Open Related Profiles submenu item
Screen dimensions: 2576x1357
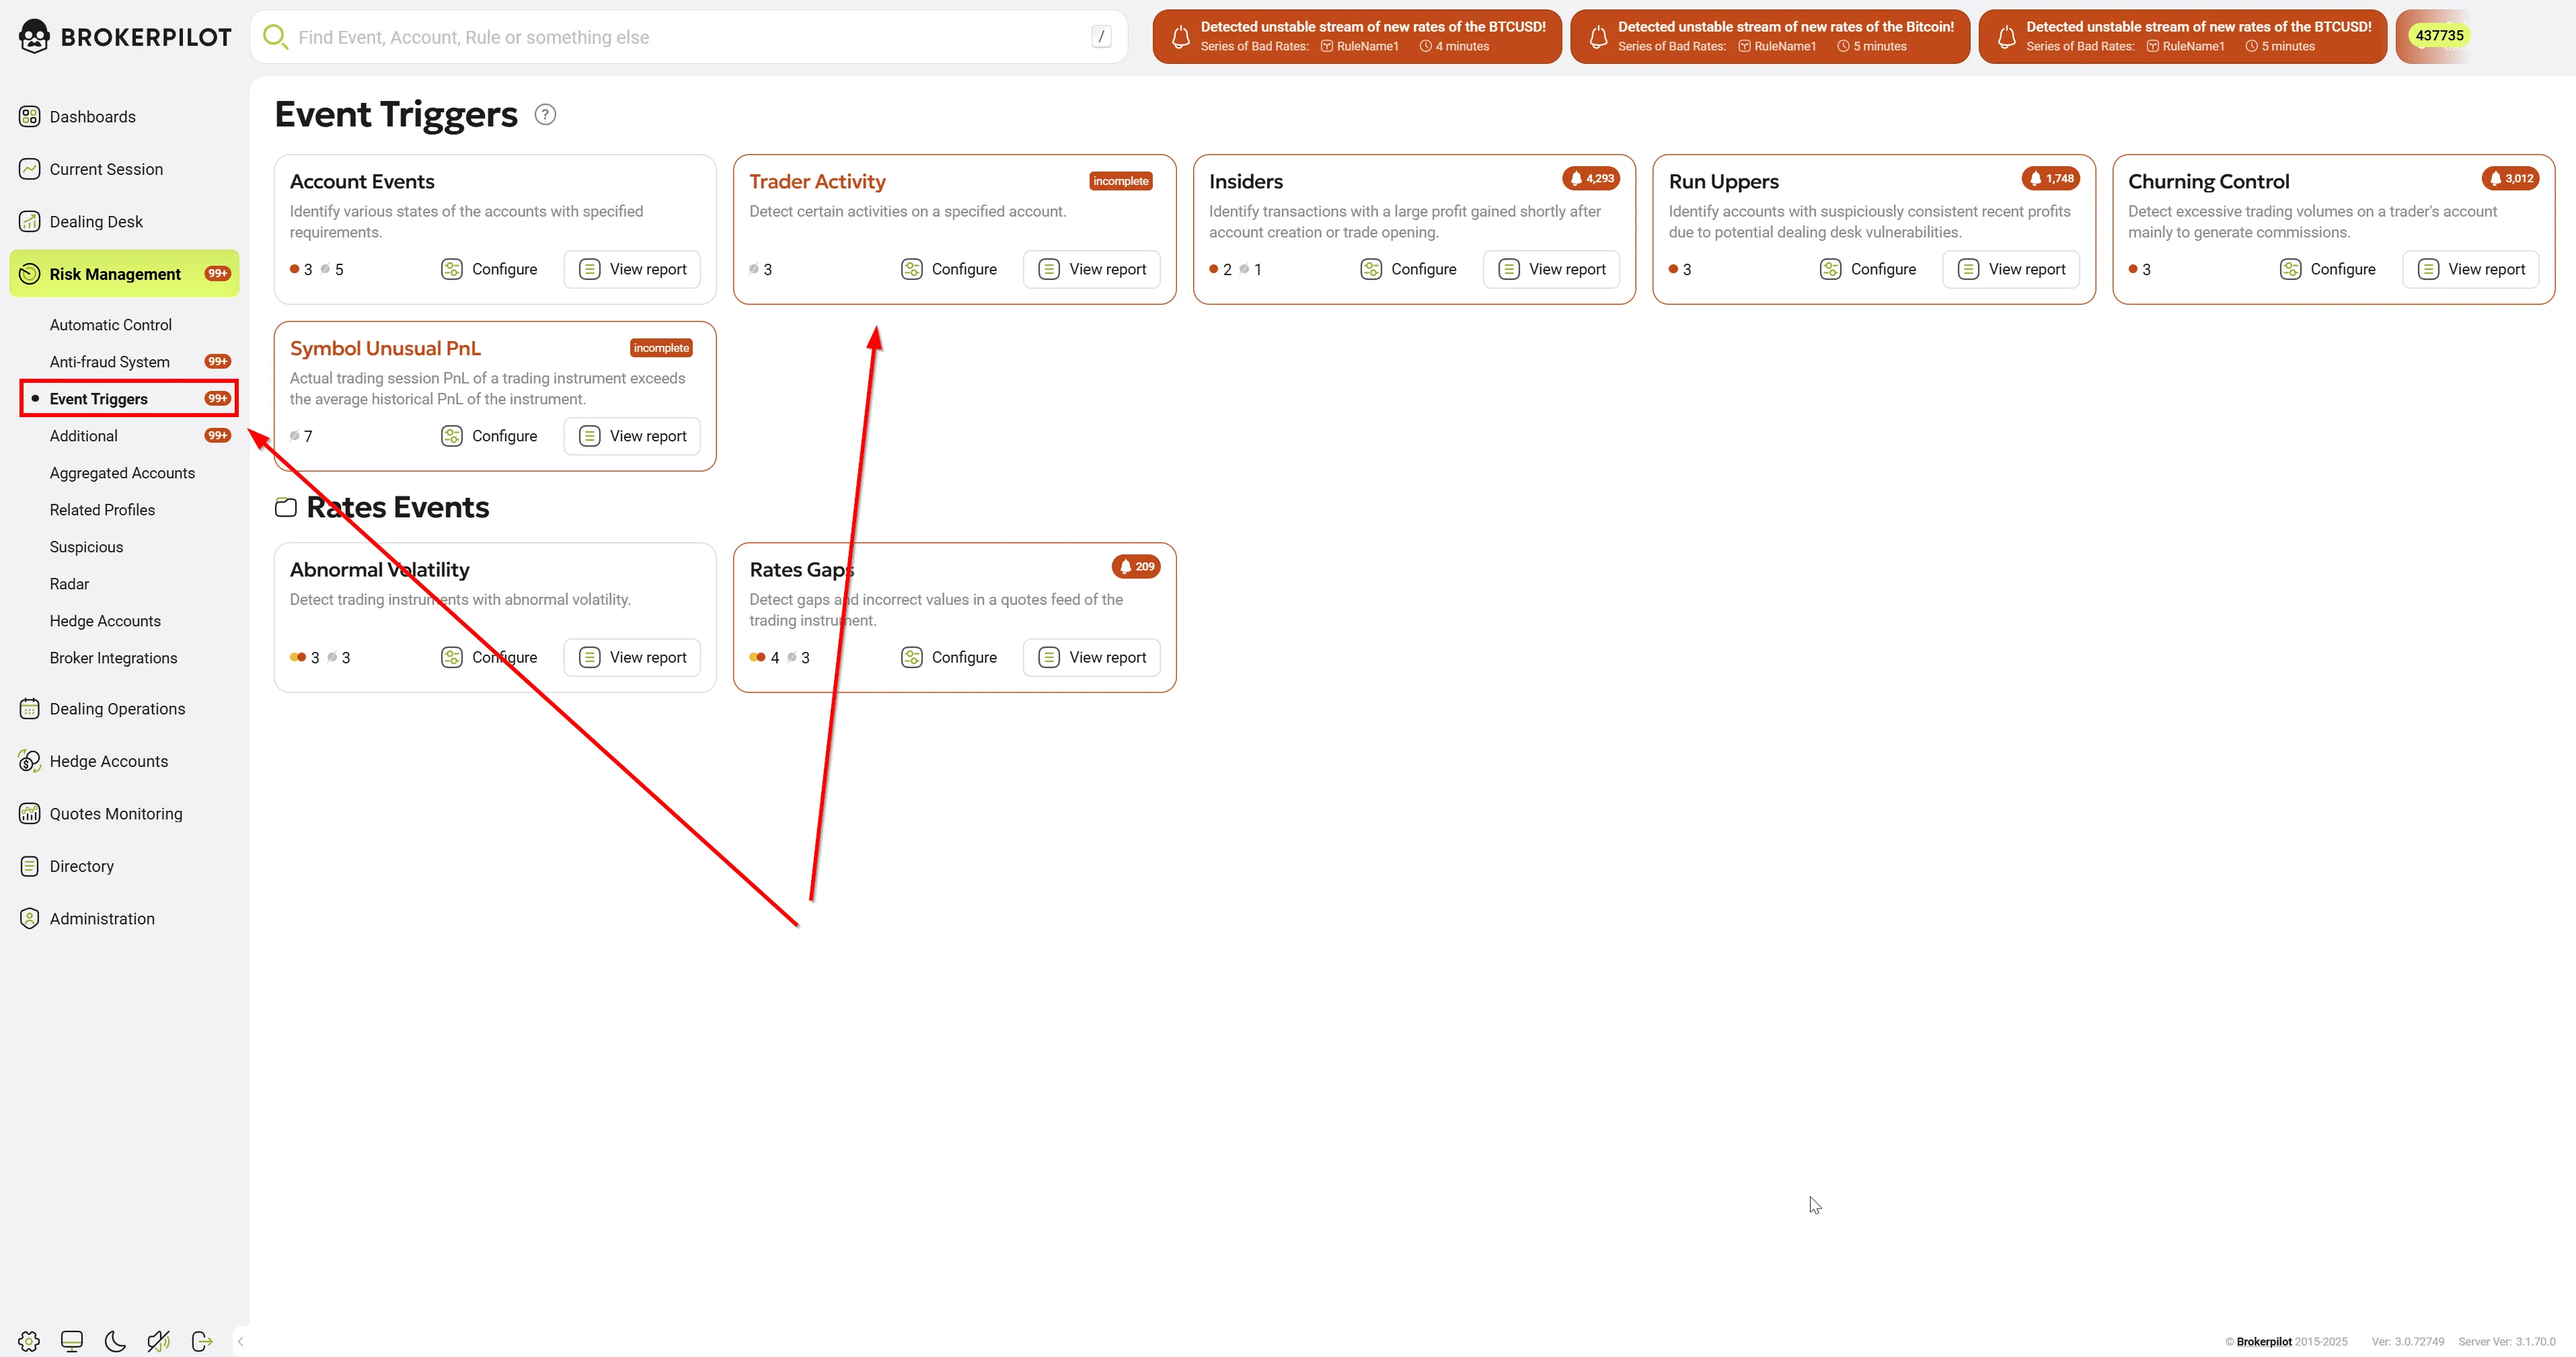(x=102, y=510)
